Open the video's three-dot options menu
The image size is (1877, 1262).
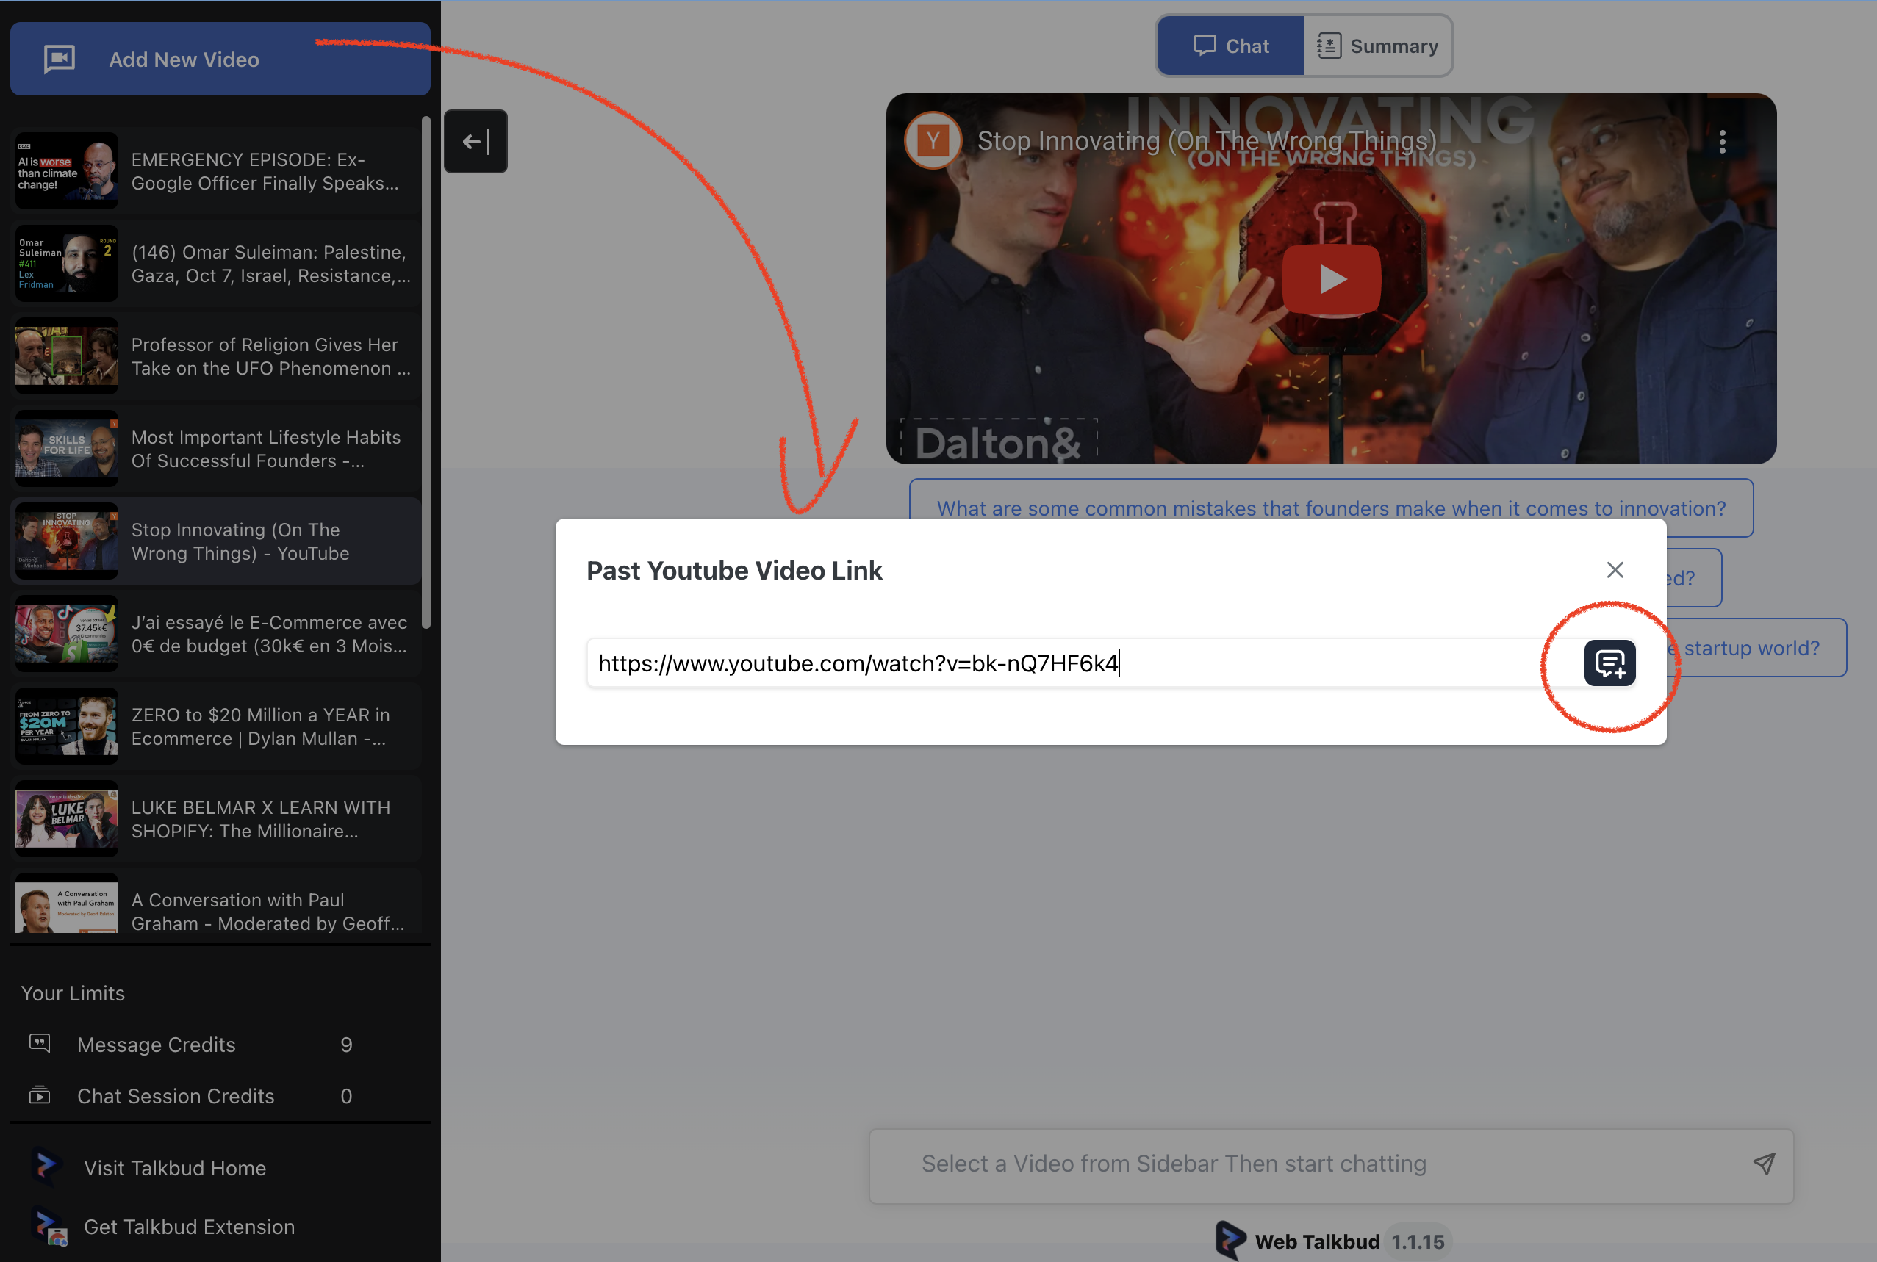[x=1723, y=142]
